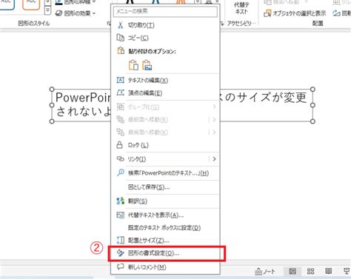Screen dimensions: 351x279
Task: Select 頂点の編集(E) menu entry
Action: pyautogui.click(x=165, y=93)
